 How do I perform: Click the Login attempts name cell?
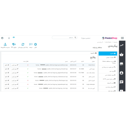[91, 84]
